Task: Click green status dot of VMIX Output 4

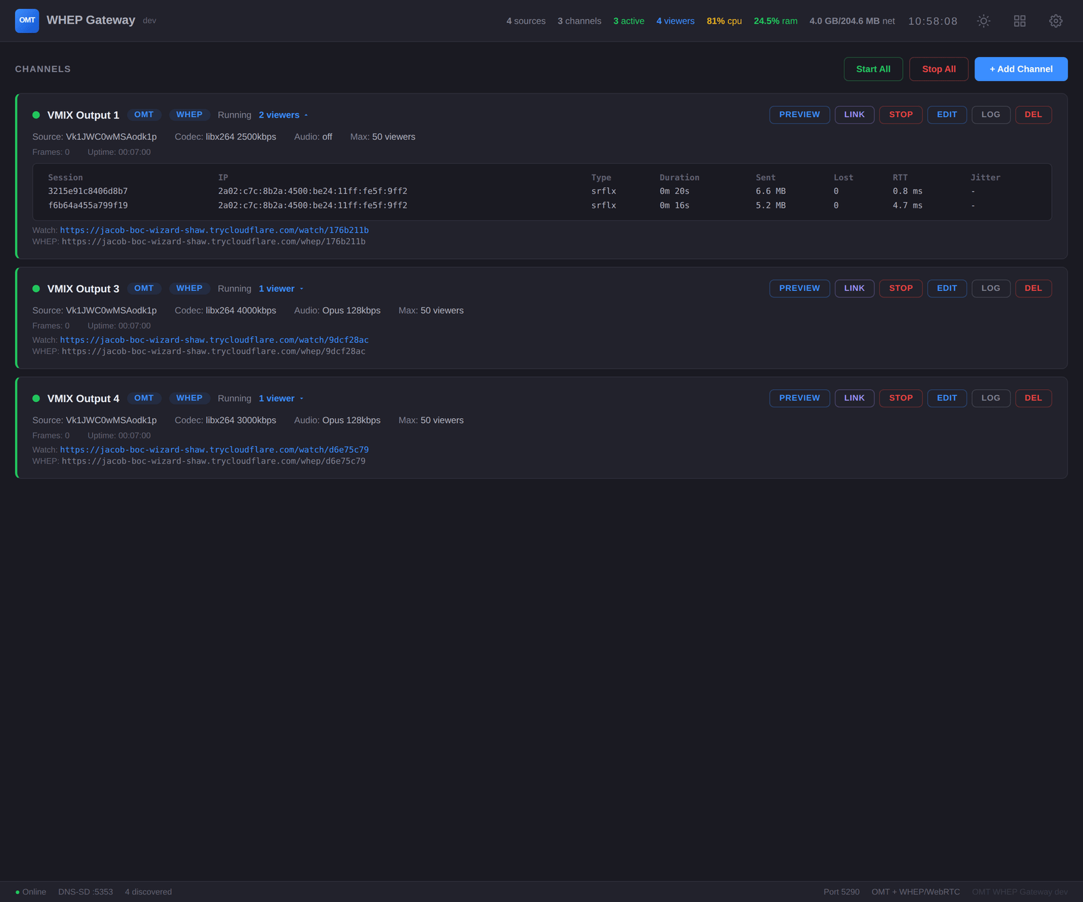Action: 37,399
